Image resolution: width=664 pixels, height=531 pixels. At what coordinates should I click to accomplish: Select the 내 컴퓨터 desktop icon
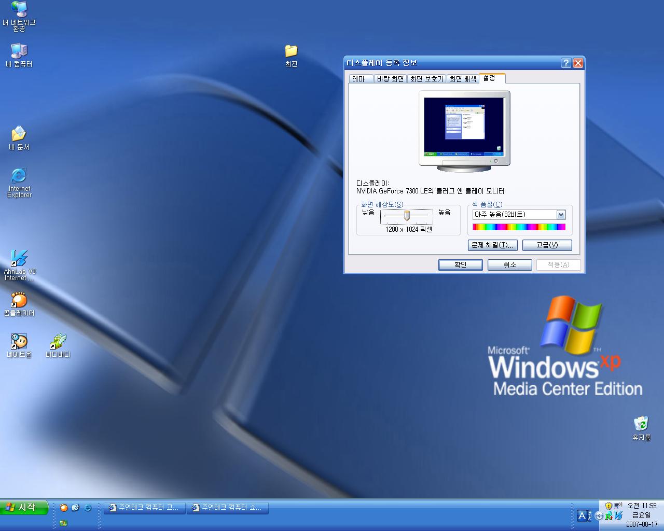[19, 55]
